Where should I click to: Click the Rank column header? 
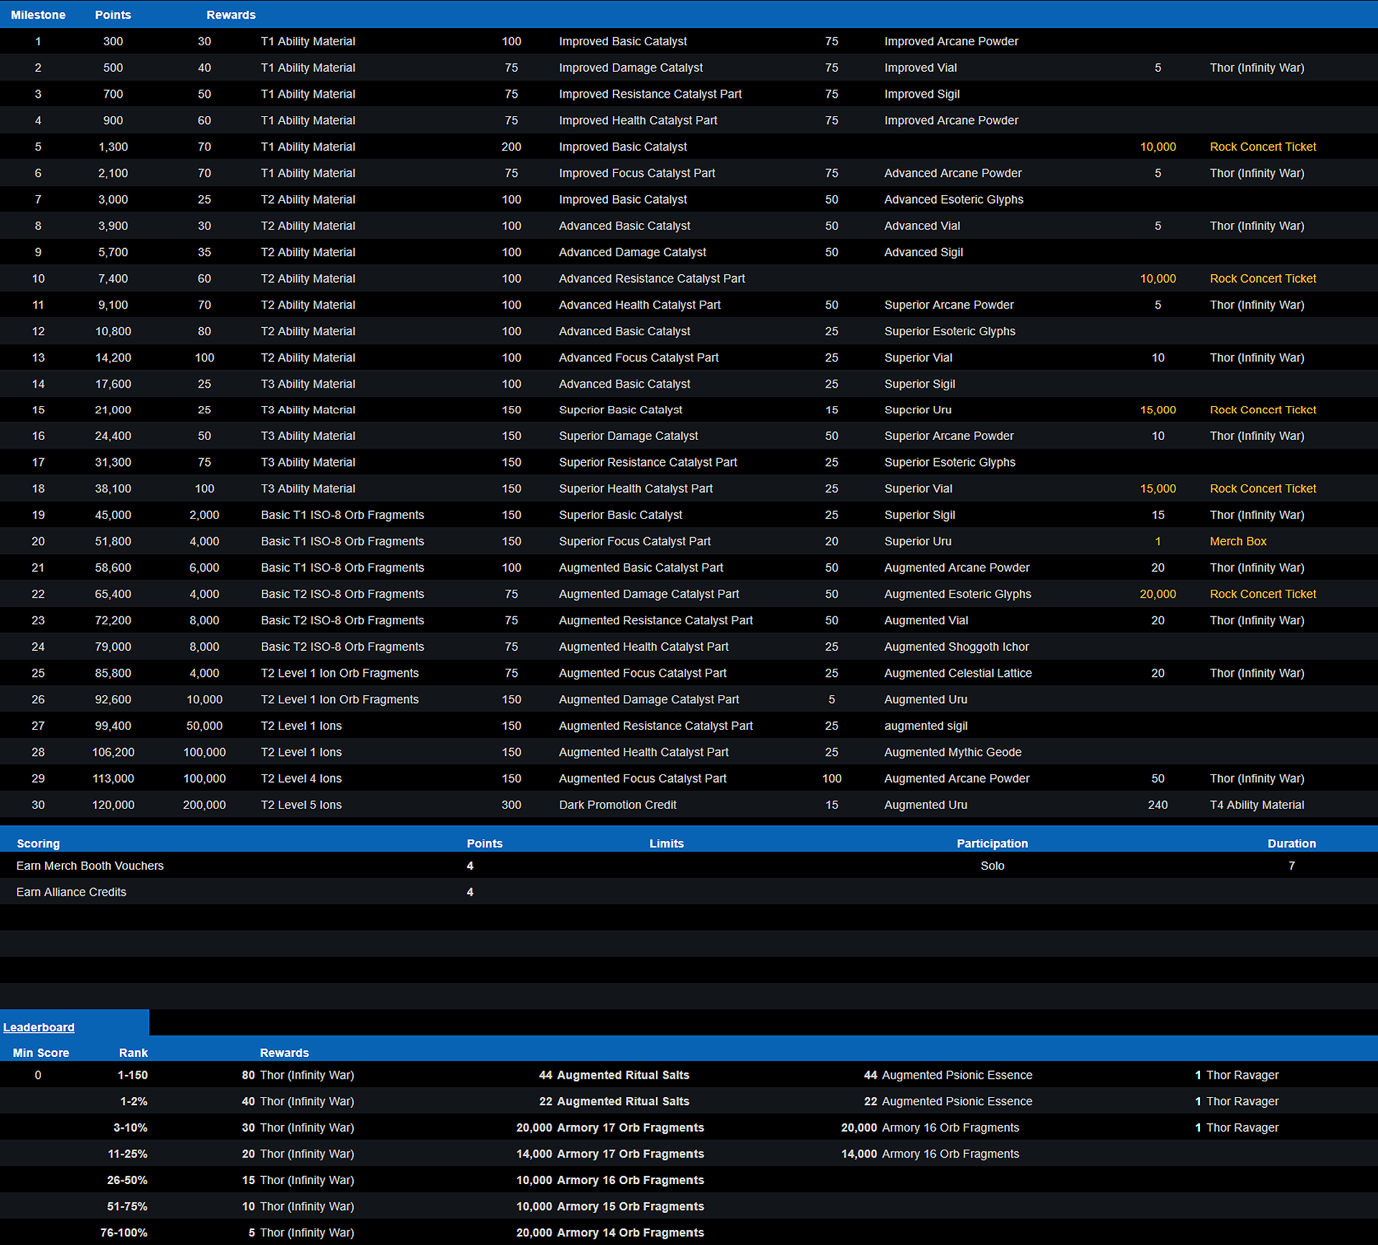(133, 1053)
